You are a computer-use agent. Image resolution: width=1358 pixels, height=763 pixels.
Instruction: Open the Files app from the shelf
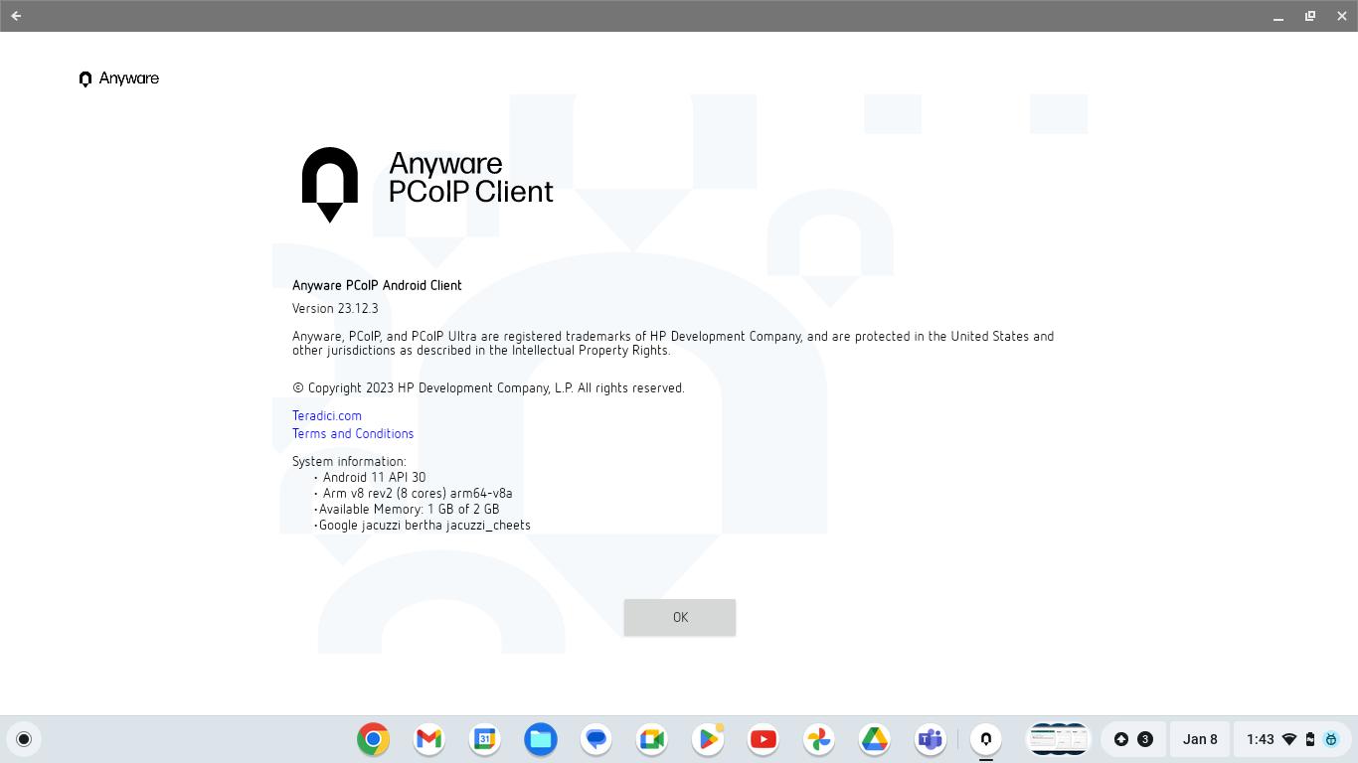541,739
